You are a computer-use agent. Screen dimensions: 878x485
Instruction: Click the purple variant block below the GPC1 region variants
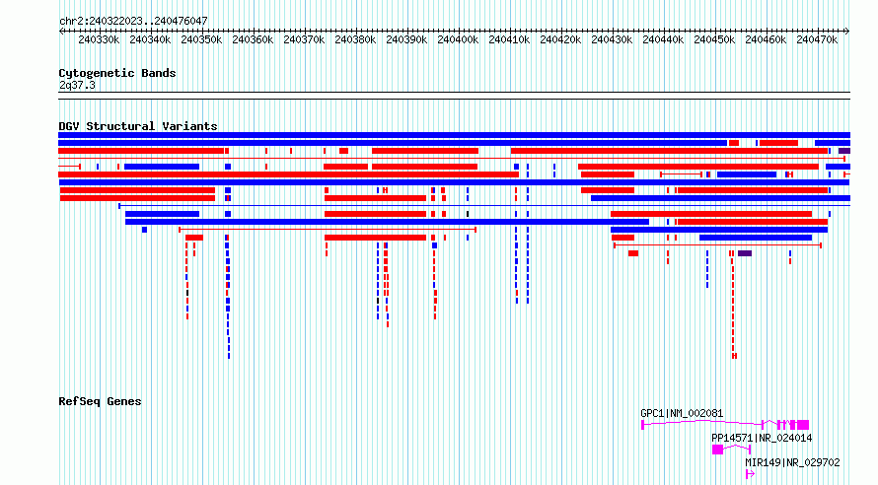pos(745,253)
